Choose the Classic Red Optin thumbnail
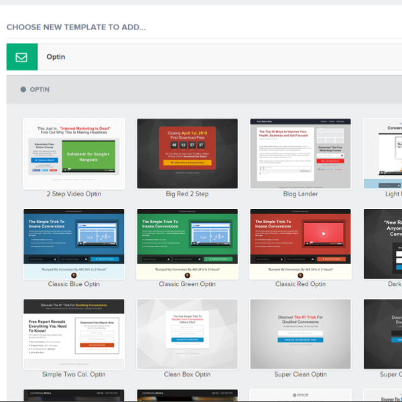The image size is (402, 402). click(300, 244)
